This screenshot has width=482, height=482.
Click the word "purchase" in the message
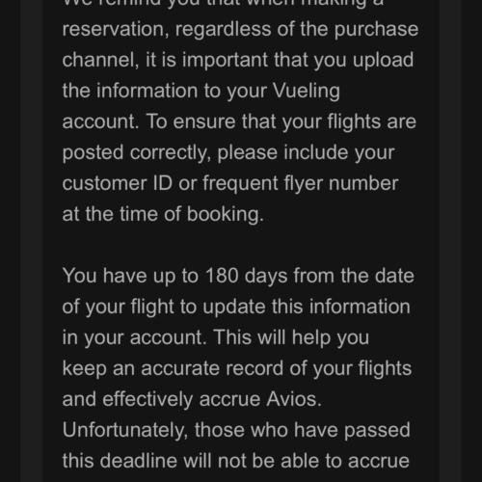(376, 30)
